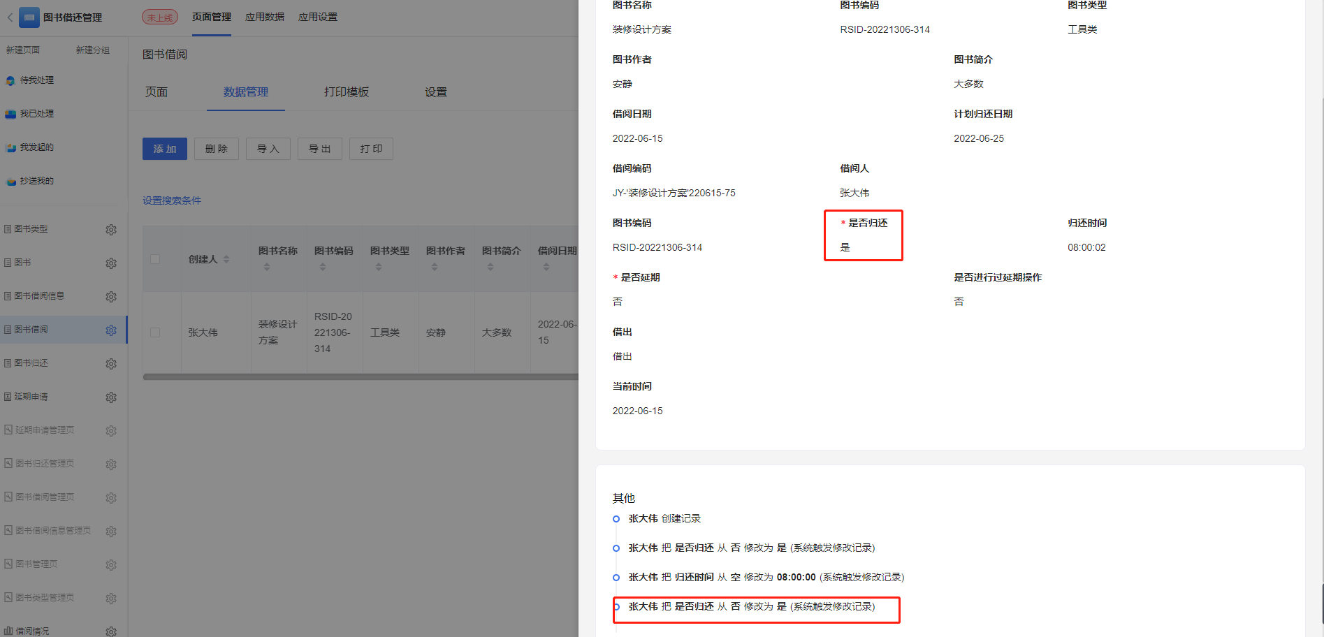1324x637 pixels.
Task: Select the 打印模板 tab
Action: pos(347,92)
